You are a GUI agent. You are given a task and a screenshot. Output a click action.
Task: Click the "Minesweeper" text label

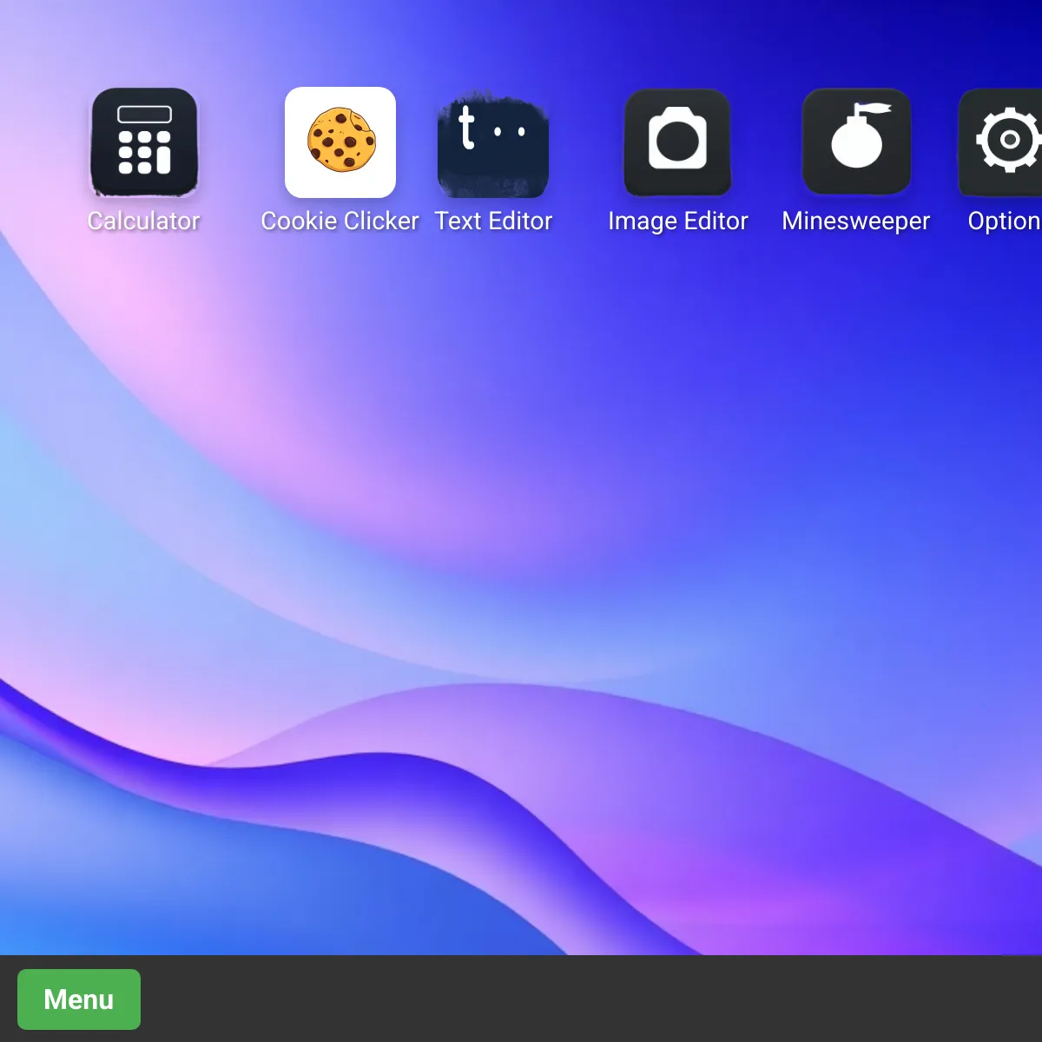pos(856,221)
